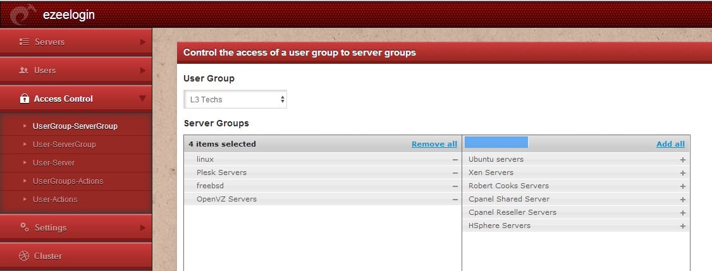Click the page heading about user group access
The width and height of the screenshot is (712, 271).
(299, 52)
